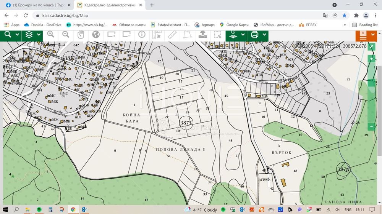Expand the map layers dropdown
382x214 pixels.
tap(38, 35)
